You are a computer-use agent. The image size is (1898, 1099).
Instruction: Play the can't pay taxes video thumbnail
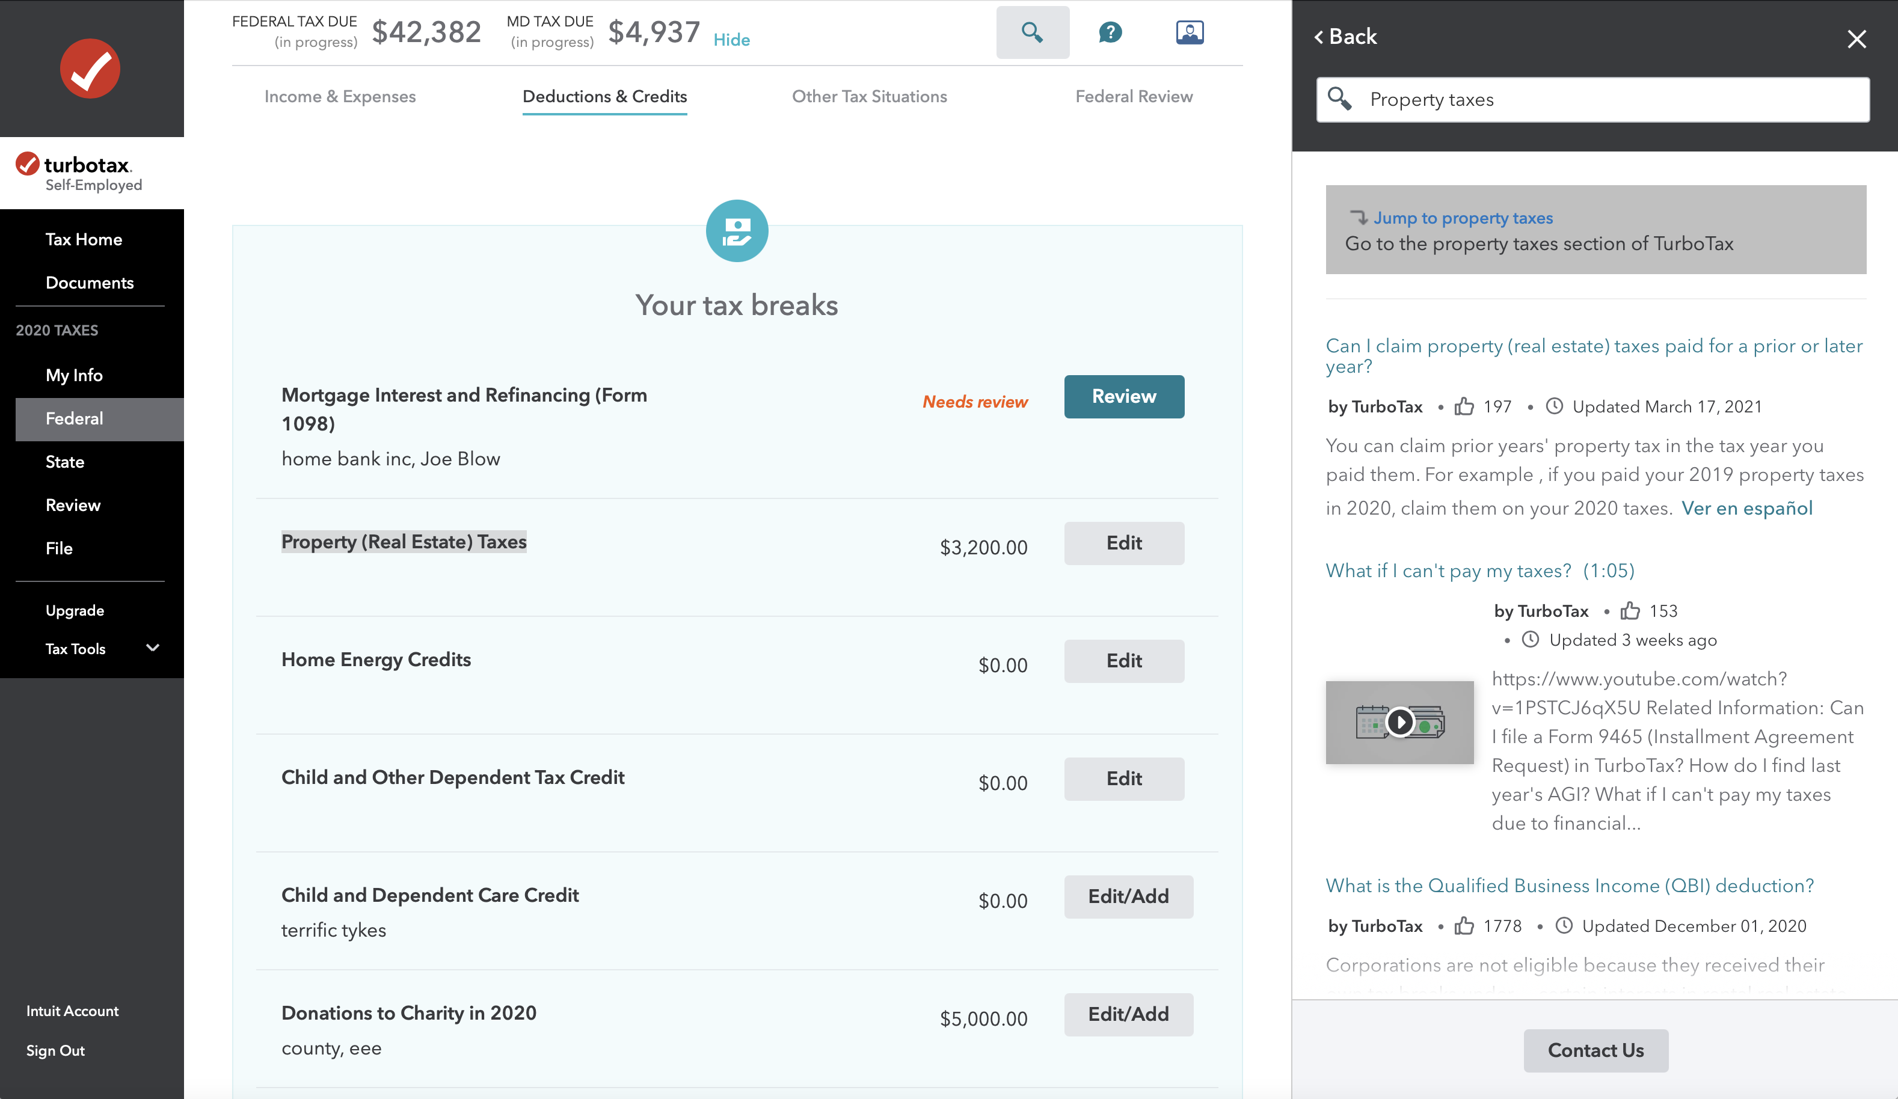[x=1399, y=722]
